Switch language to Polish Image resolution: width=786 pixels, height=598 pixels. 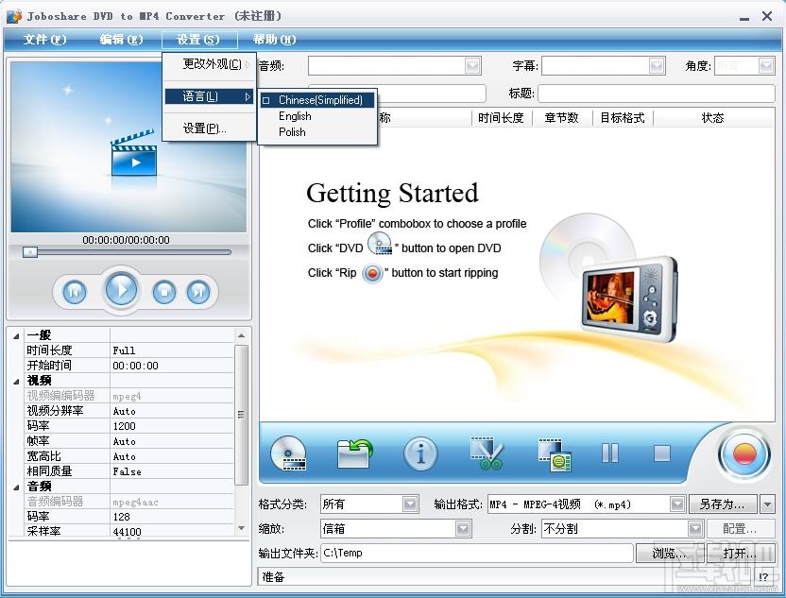click(292, 132)
